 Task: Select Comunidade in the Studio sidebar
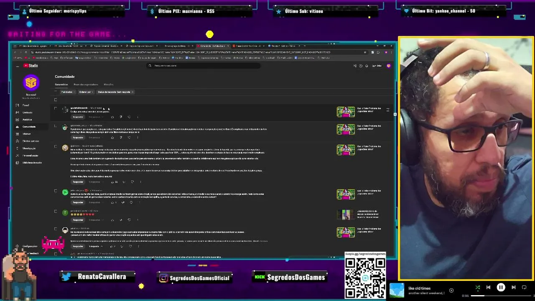coord(29,127)
